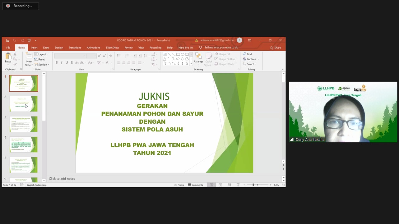Screen dimensions: 399x224
Task: Select slide 3 thumbnail in slide panel
Action: 24,124
